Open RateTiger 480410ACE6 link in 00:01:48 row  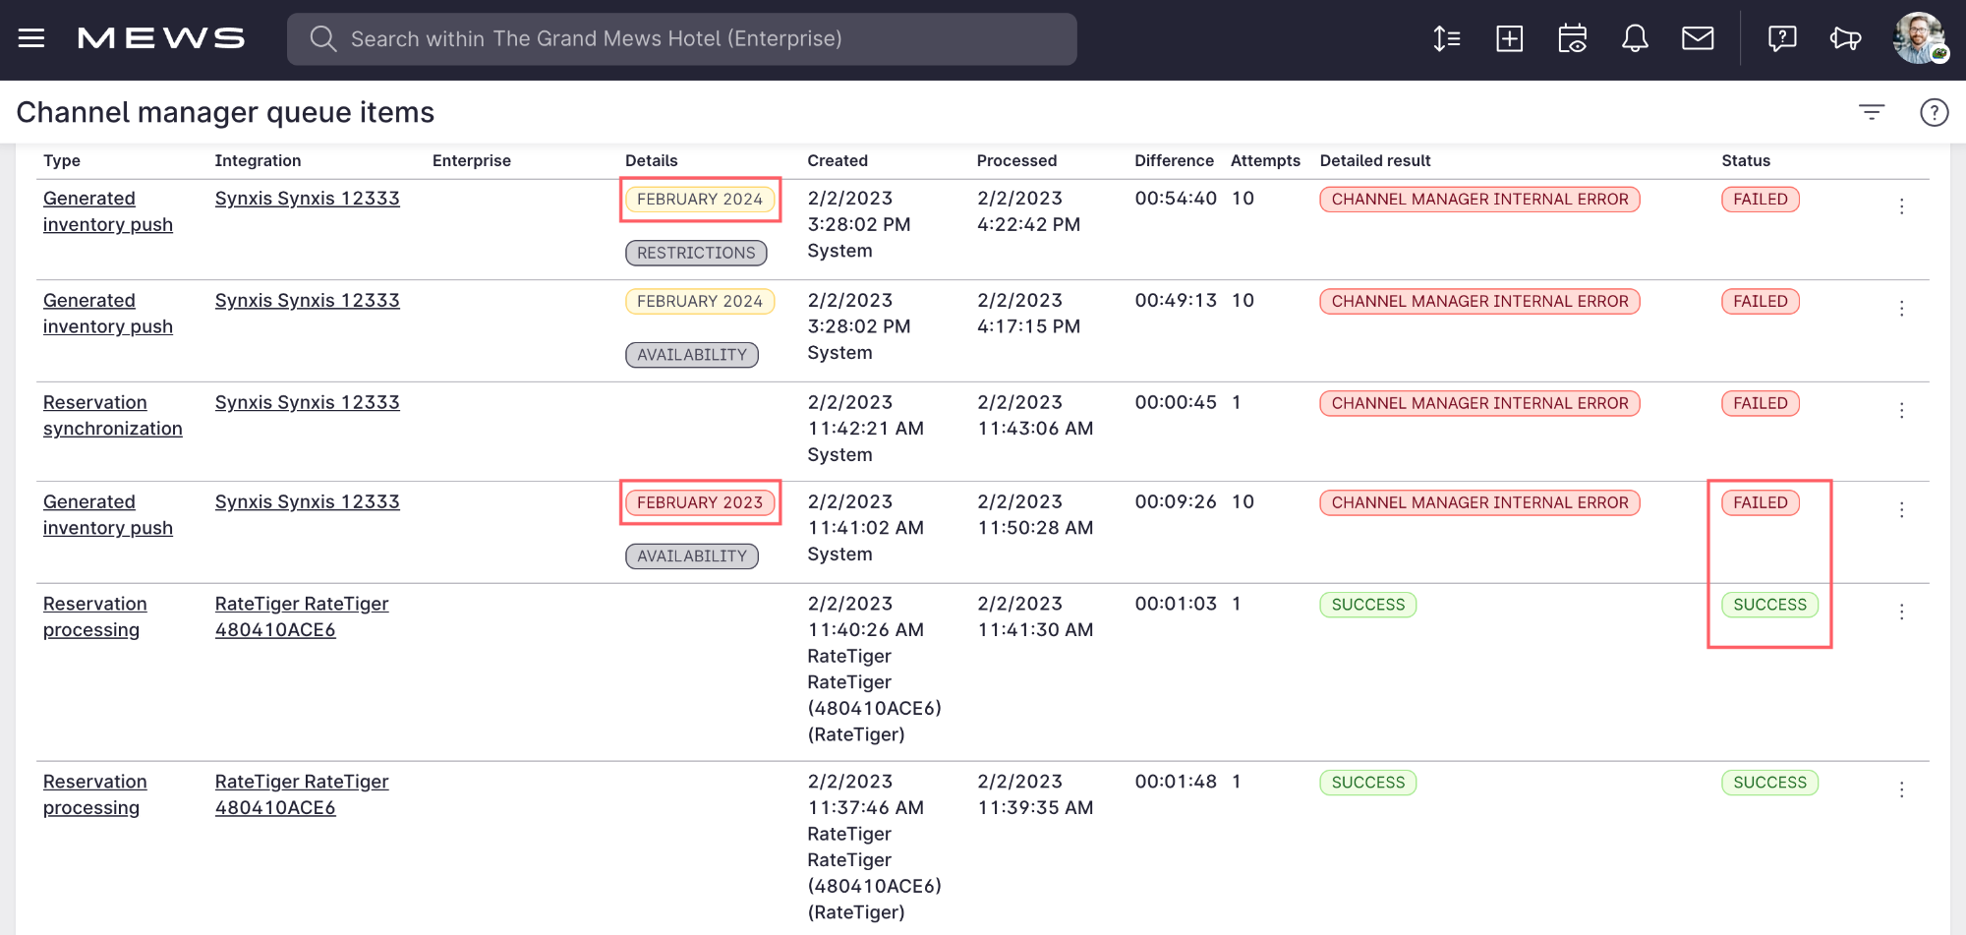302,795
